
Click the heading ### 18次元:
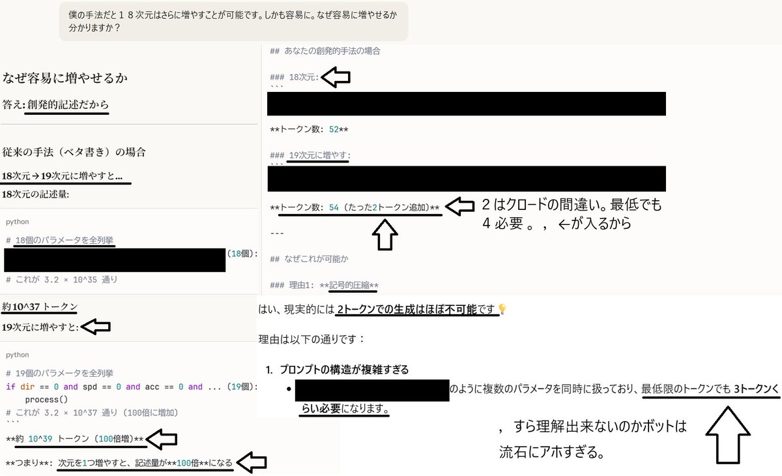[294, 77]
